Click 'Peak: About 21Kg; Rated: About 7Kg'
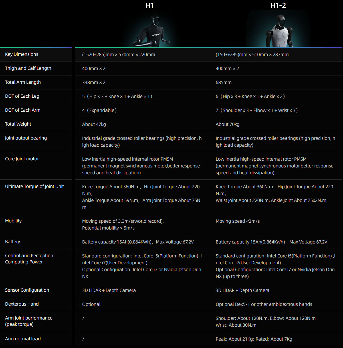Screen dimensions: 343x348 (254, 339)
